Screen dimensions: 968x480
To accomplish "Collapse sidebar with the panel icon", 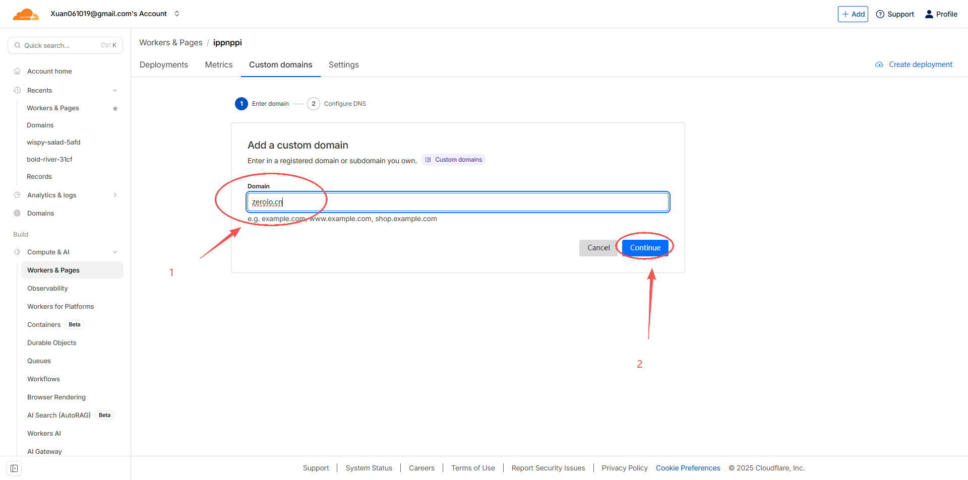I will tap(14, 468).
